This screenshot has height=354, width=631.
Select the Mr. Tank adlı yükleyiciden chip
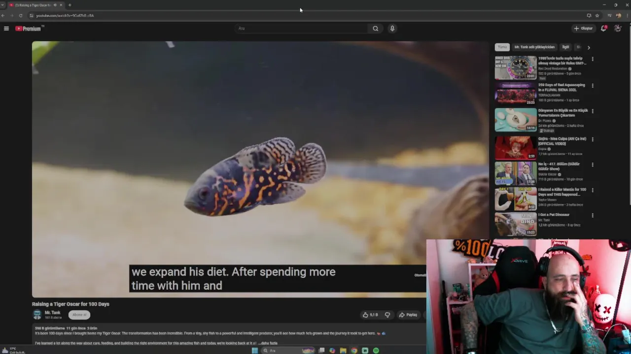coord(534,47)
